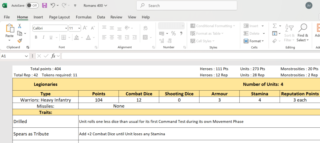
Task: Open the Formulas ribbon tab
Action: (84, 17)
